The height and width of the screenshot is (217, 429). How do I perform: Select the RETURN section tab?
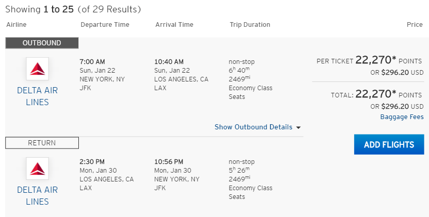[x=42, y=143]
